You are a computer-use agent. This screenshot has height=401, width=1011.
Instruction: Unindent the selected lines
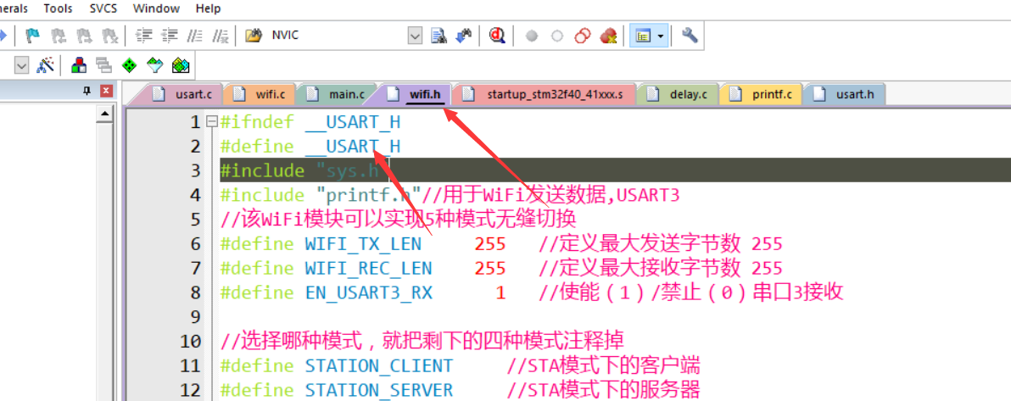(170, 36)
